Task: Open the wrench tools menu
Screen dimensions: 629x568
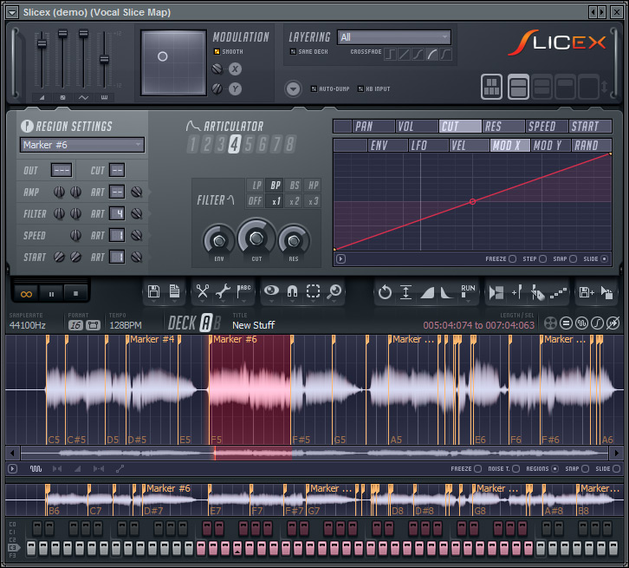Action: point(223,291)
